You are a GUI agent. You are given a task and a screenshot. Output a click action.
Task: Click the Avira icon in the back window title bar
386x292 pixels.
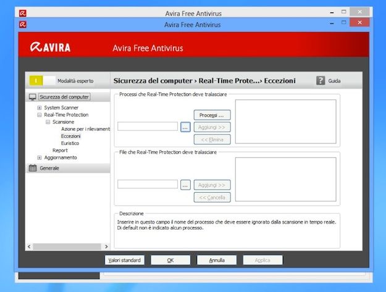pos(23,14)
